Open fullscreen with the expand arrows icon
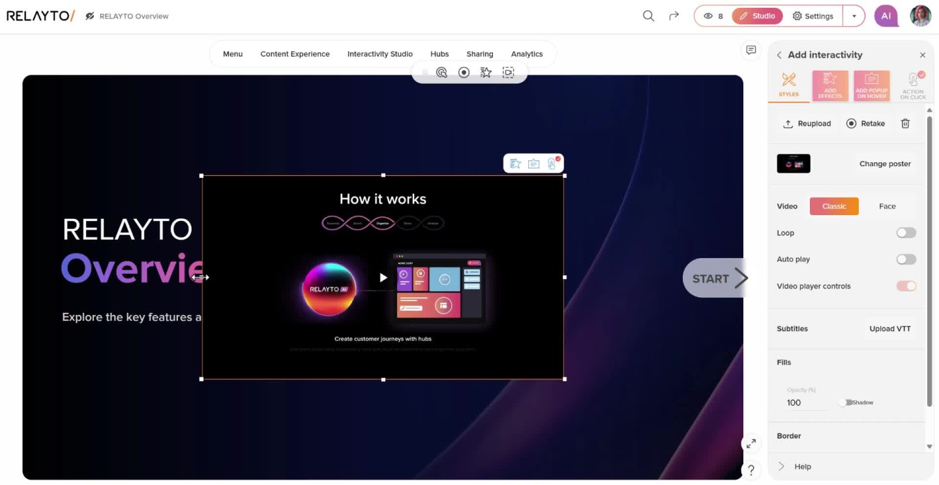The width and height of the screenshot is (939, 485). pyautogui.click(x=751, y=443)
